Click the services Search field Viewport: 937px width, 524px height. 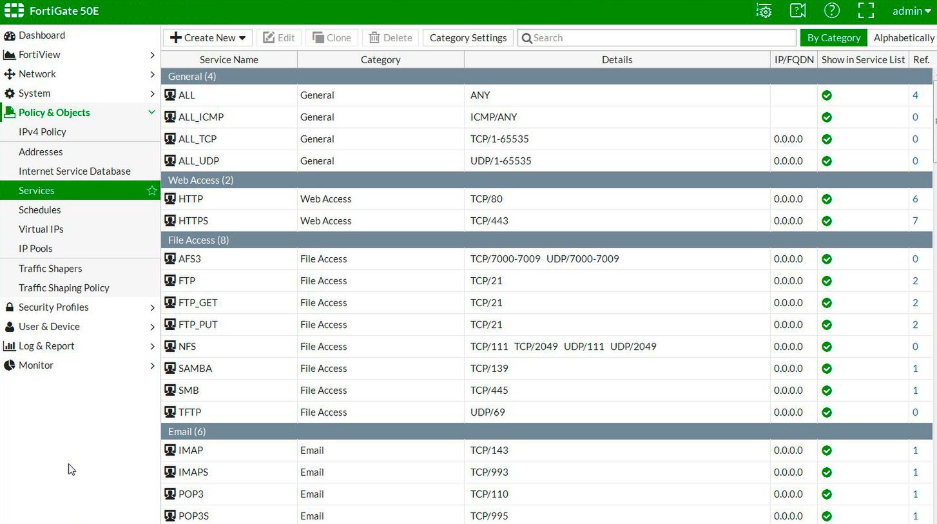pos(657,38)
